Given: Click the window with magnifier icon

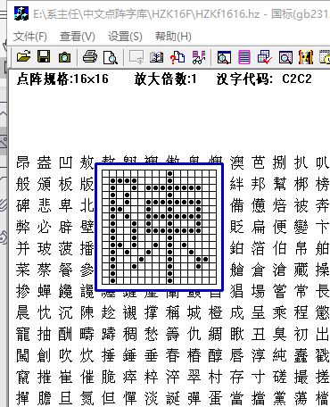Looking at the screenshot, I should pos(224,56).
